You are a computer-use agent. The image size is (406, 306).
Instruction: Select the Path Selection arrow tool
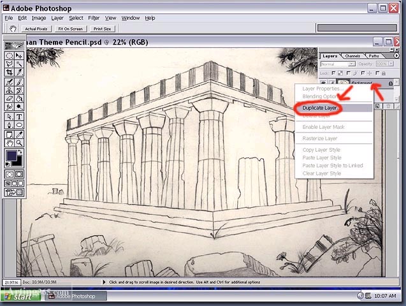click(10, 117)
